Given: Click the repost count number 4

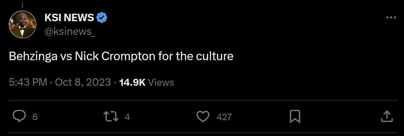Looking at the screenshot, I should tap(127, 117).
